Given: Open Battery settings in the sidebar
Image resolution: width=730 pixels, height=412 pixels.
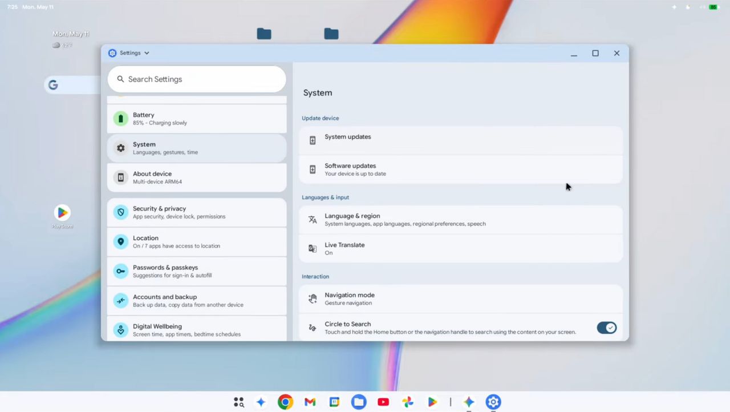Looking at the screenshot, I should coord(197,119).
